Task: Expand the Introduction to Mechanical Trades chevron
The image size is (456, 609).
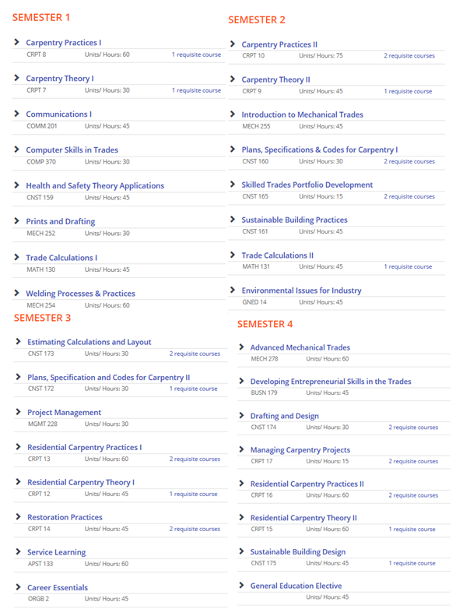Action: click(233, 114)
